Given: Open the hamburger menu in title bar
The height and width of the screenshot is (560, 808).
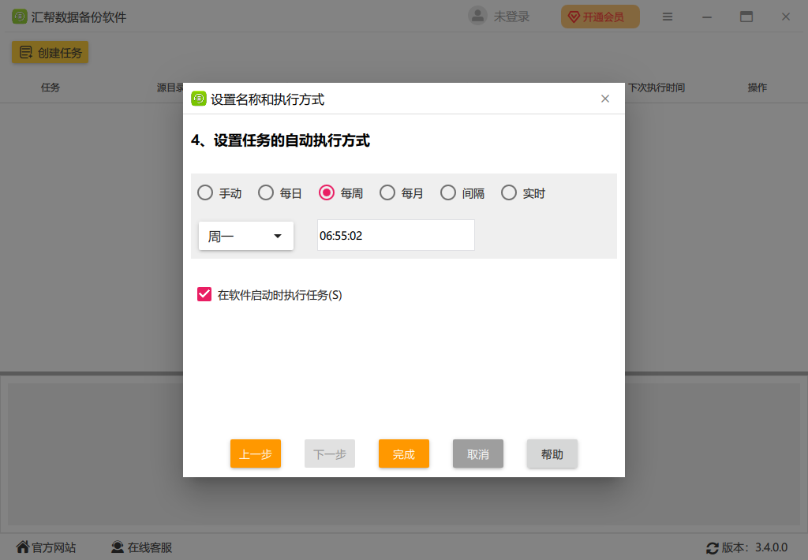Looking at the screenshot, I should point(668,16).
